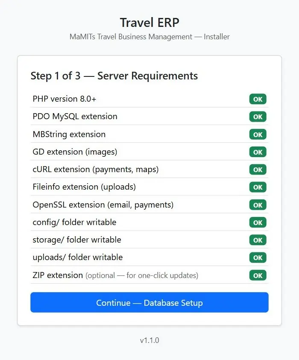Click the version label v1.1.0
Screen dimensions: 299x360
(149, 340)
